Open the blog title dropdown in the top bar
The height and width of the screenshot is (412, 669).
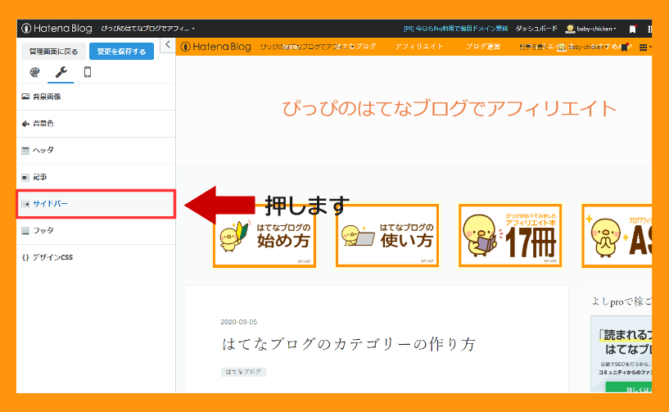[147, 29]
